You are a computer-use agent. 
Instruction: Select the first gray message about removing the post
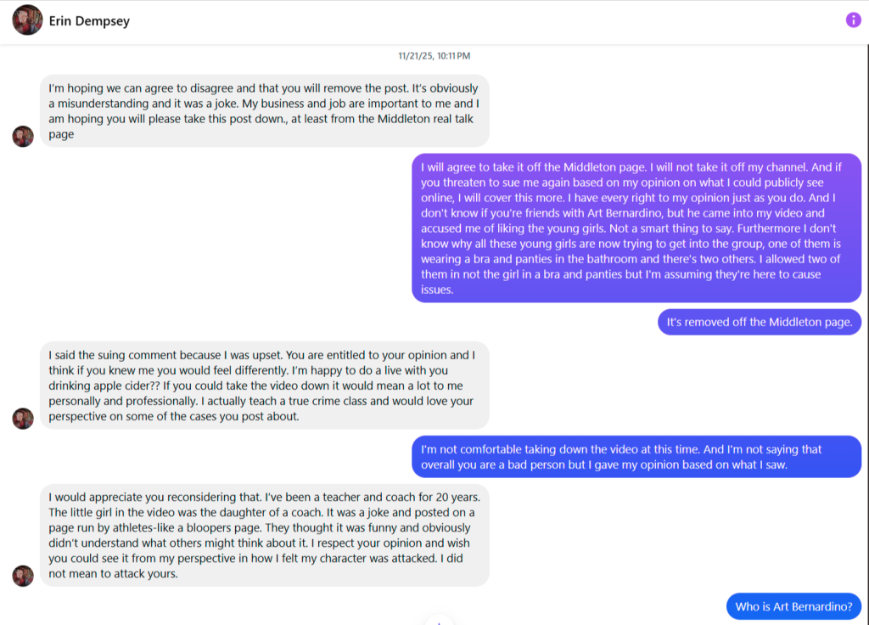tap(265, 110)
